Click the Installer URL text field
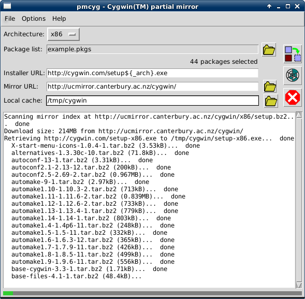Viewport: 305px width, 299px height. click(152, 73)
